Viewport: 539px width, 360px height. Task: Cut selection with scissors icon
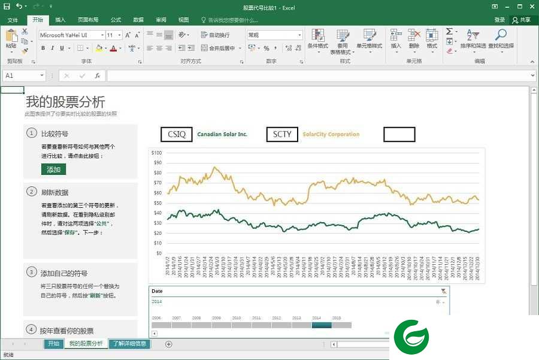pos(25,32)
